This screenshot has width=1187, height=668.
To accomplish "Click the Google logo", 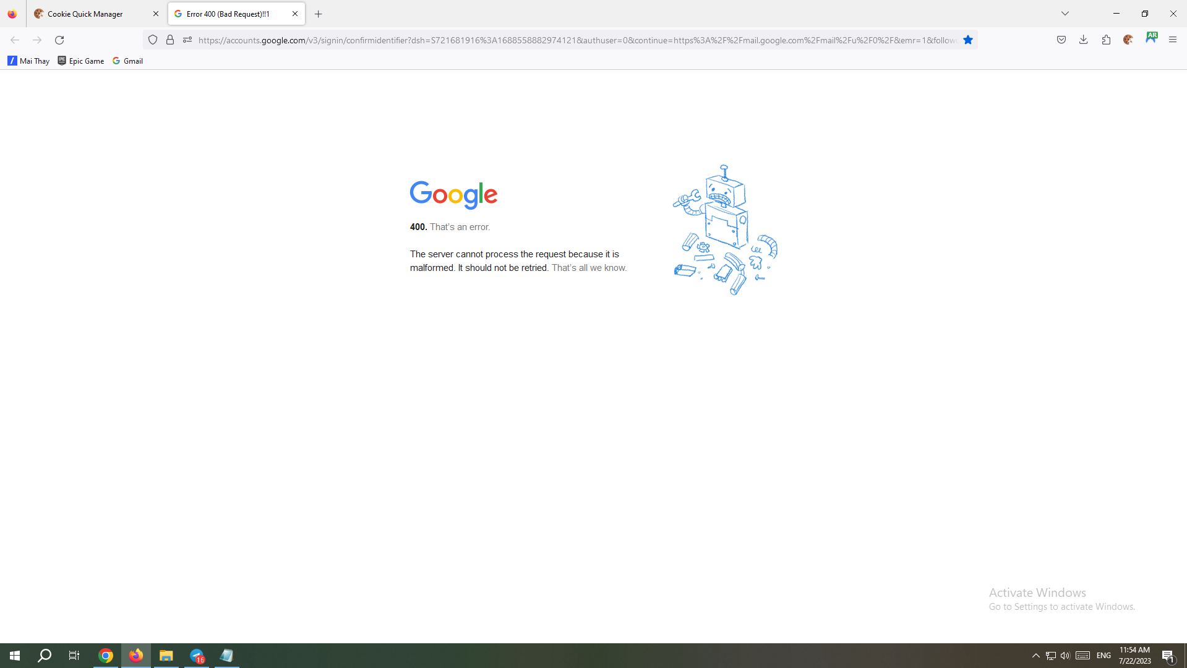I will click(453, 195).
